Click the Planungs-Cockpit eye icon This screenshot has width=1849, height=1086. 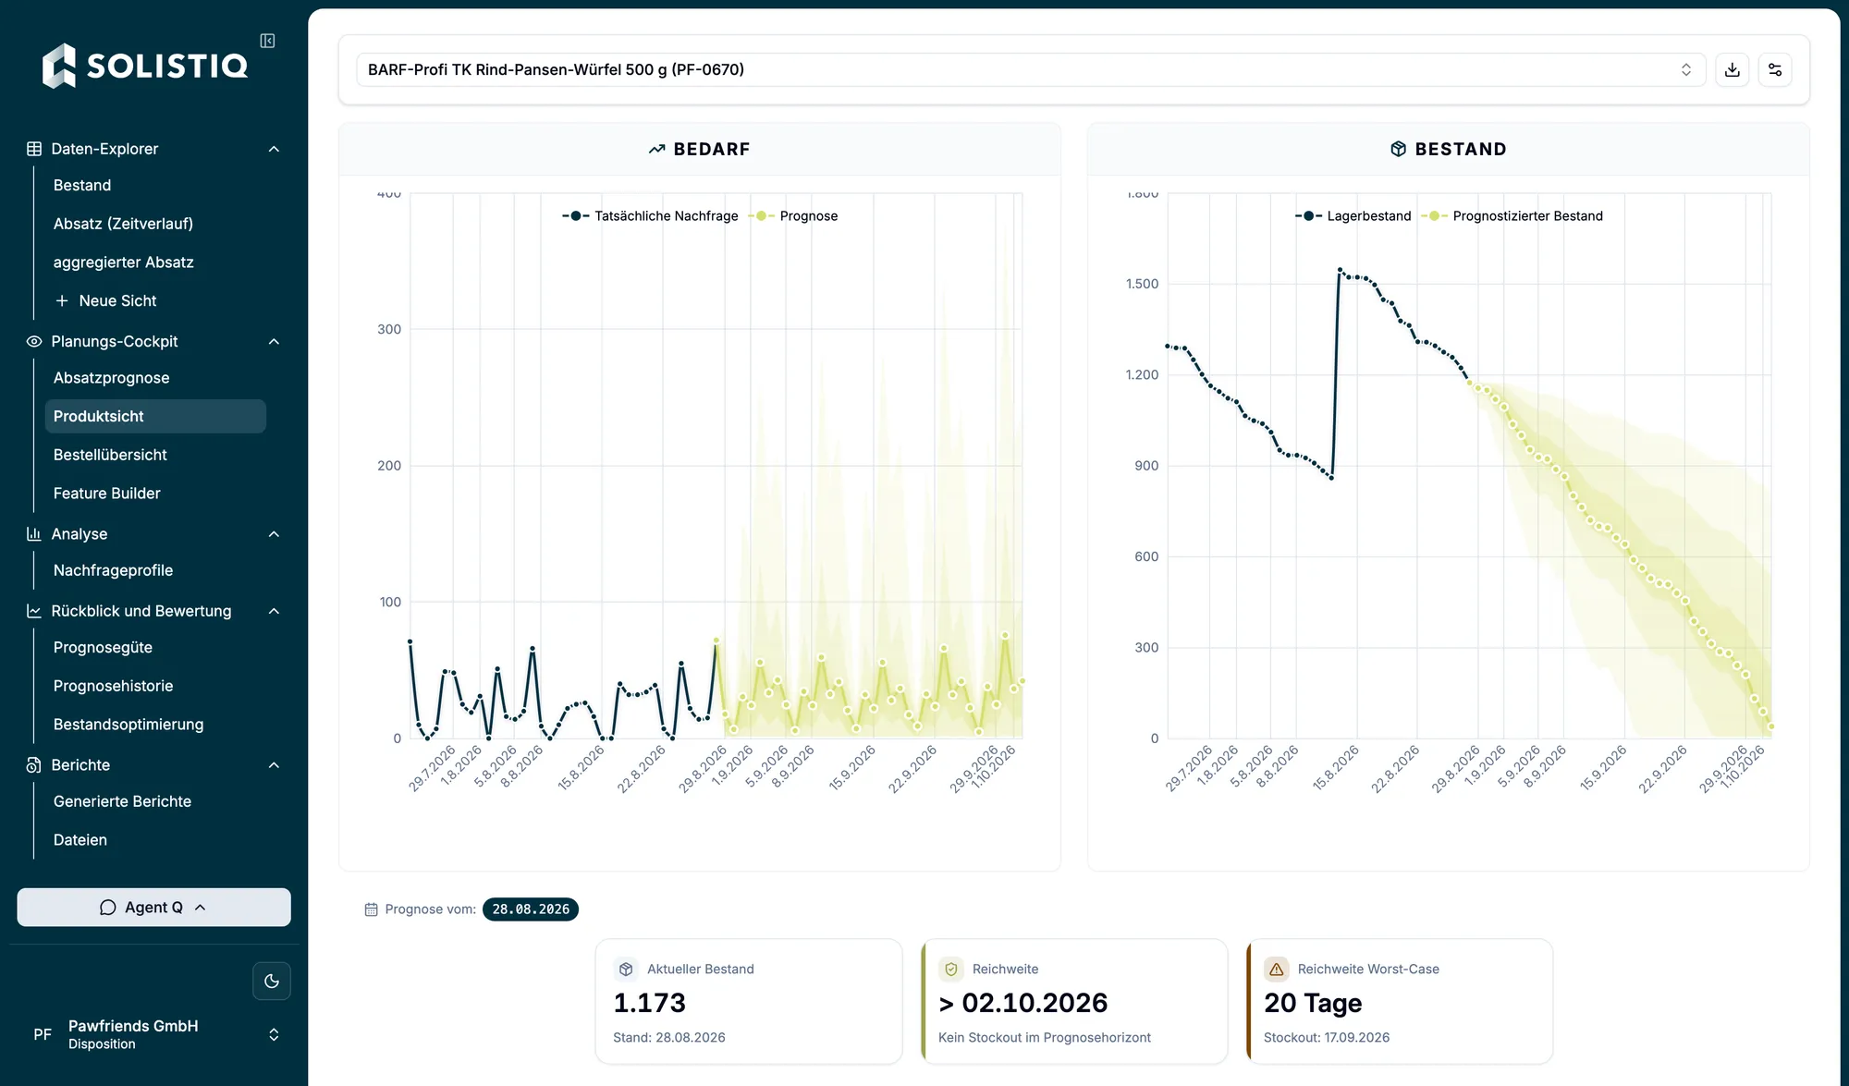pos(34,341)
